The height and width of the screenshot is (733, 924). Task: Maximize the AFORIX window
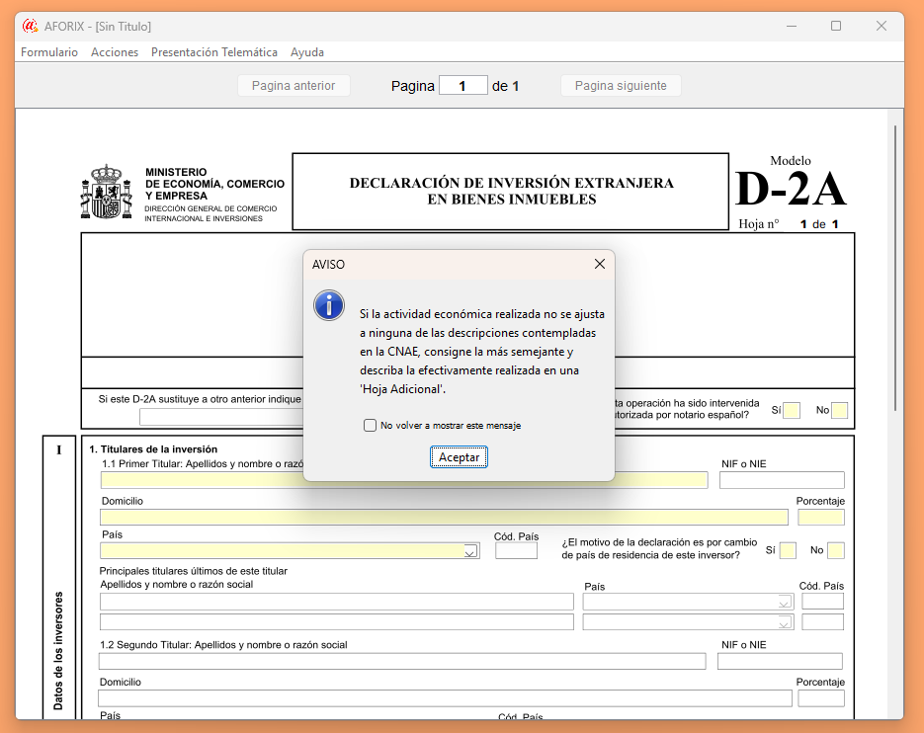836,26
